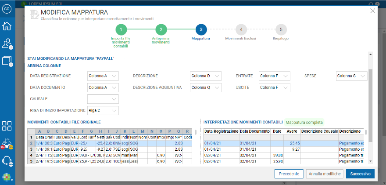Select step 3 Mappatura
The image size is (386, 185).
[201, 29]
